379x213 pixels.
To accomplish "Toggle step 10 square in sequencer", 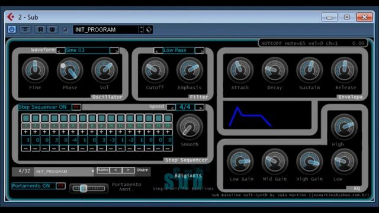I will click(111, 118).
